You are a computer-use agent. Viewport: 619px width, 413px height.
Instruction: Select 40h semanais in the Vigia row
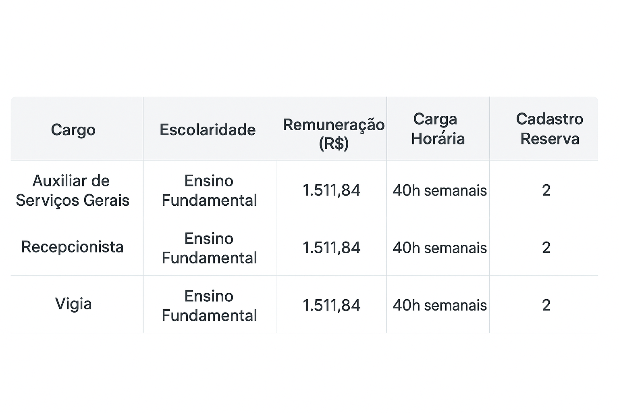[x=439, y=305]
